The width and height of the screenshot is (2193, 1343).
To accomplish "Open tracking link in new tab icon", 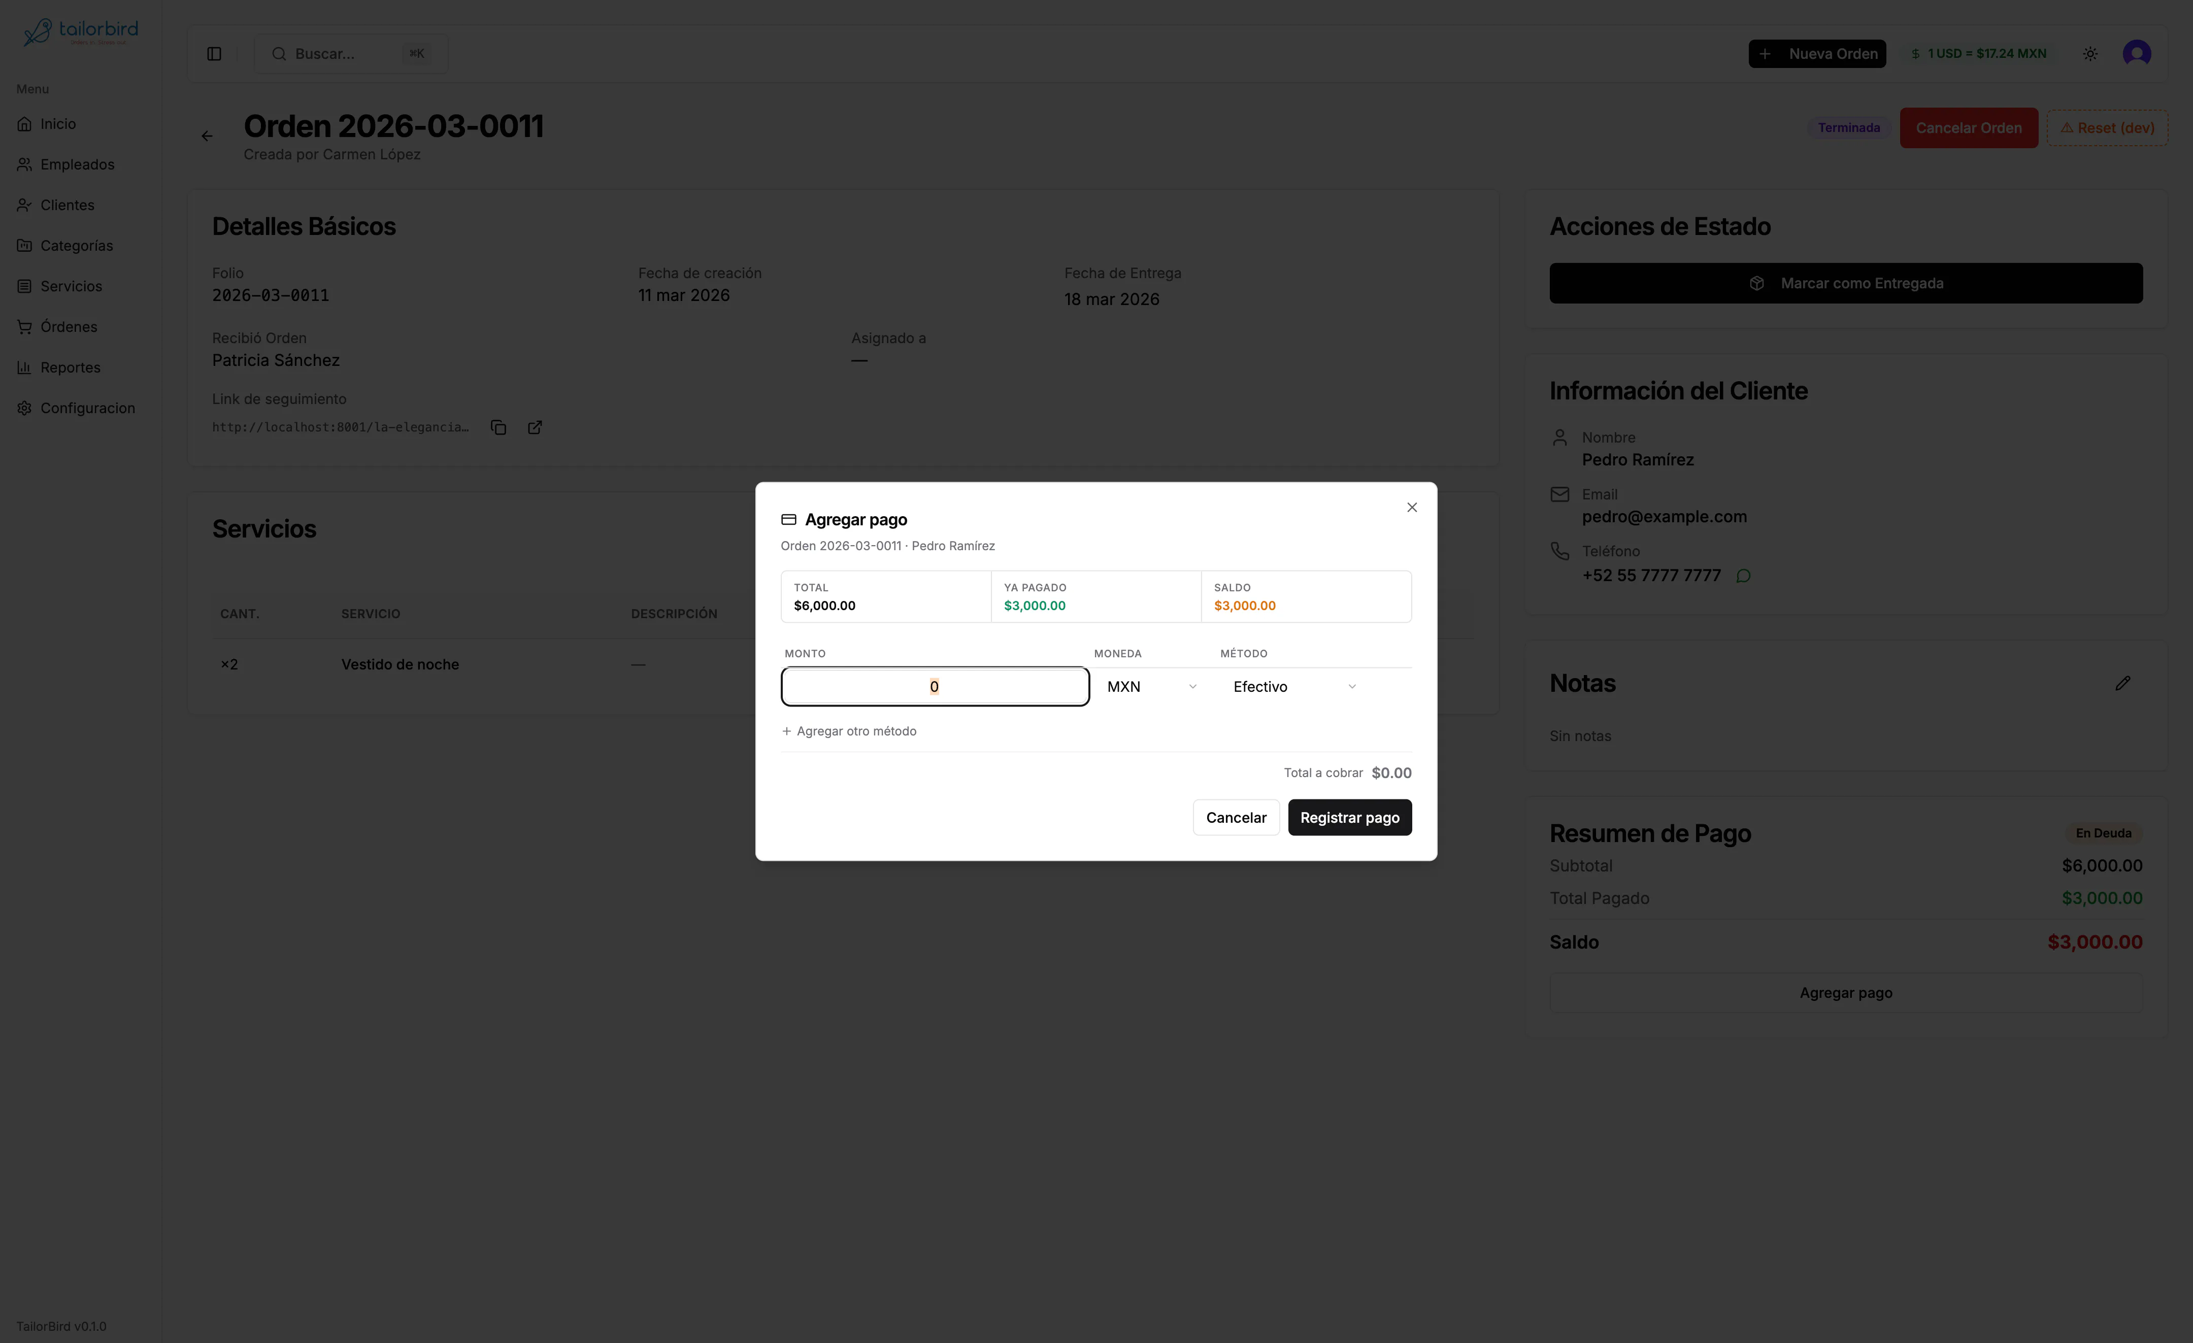I will pyautogui.click(x=535, y=428).
